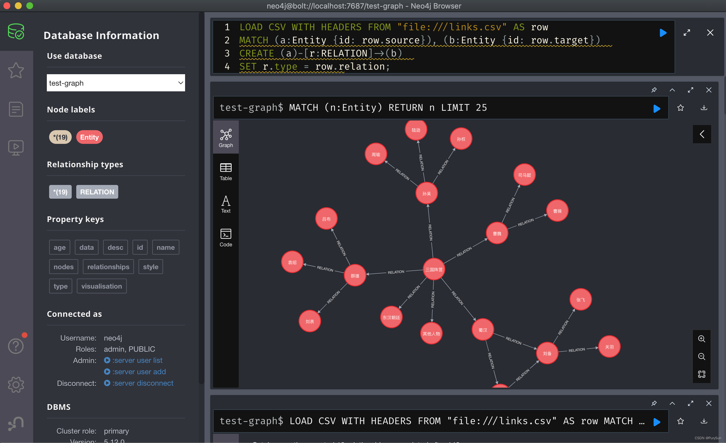
Task: Click the :server user list link
Action: pyautogui.click(x=137, y=360)
